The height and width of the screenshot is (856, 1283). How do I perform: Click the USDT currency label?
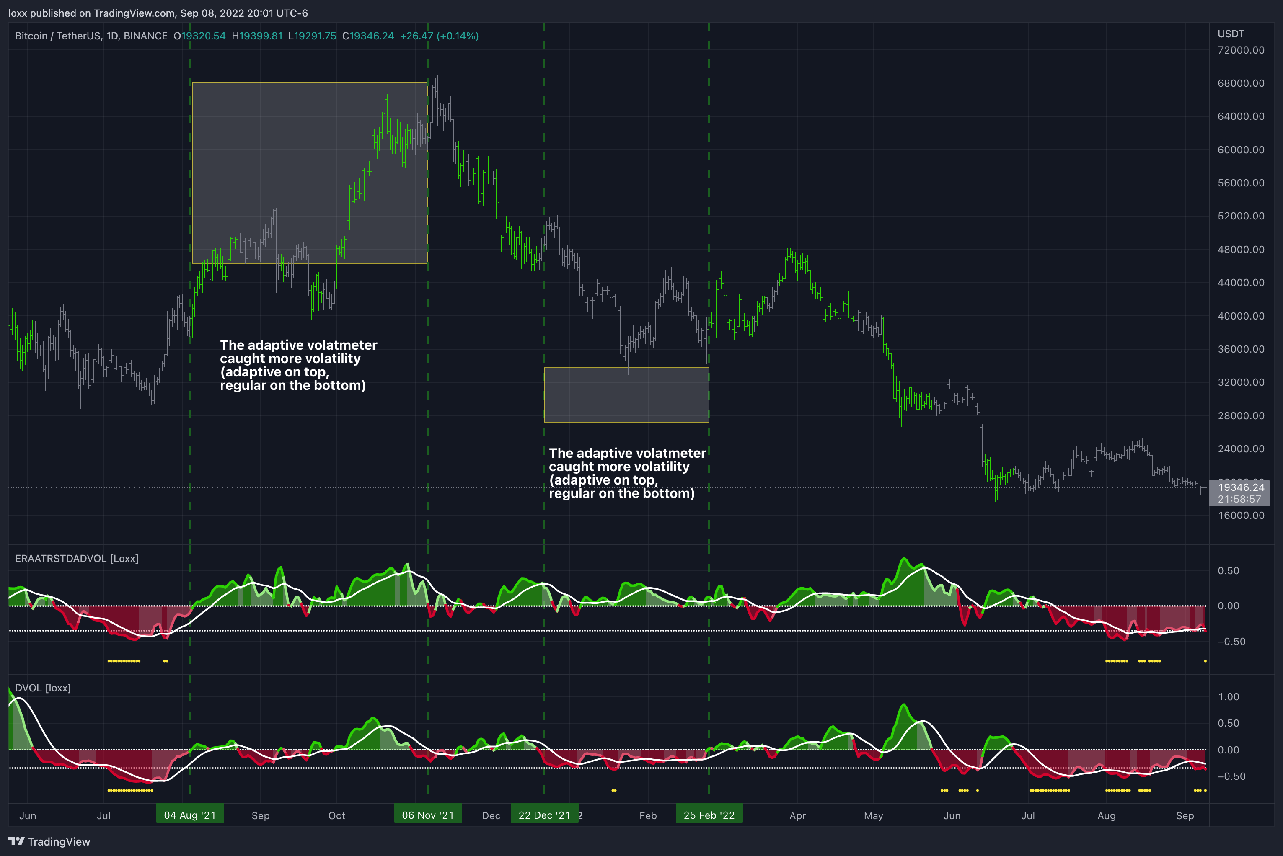click(1231, 34)
